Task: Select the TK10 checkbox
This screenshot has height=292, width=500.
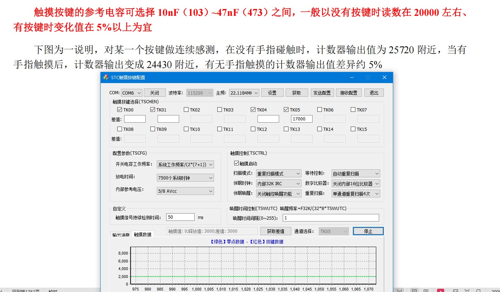Action: (186, 129)
